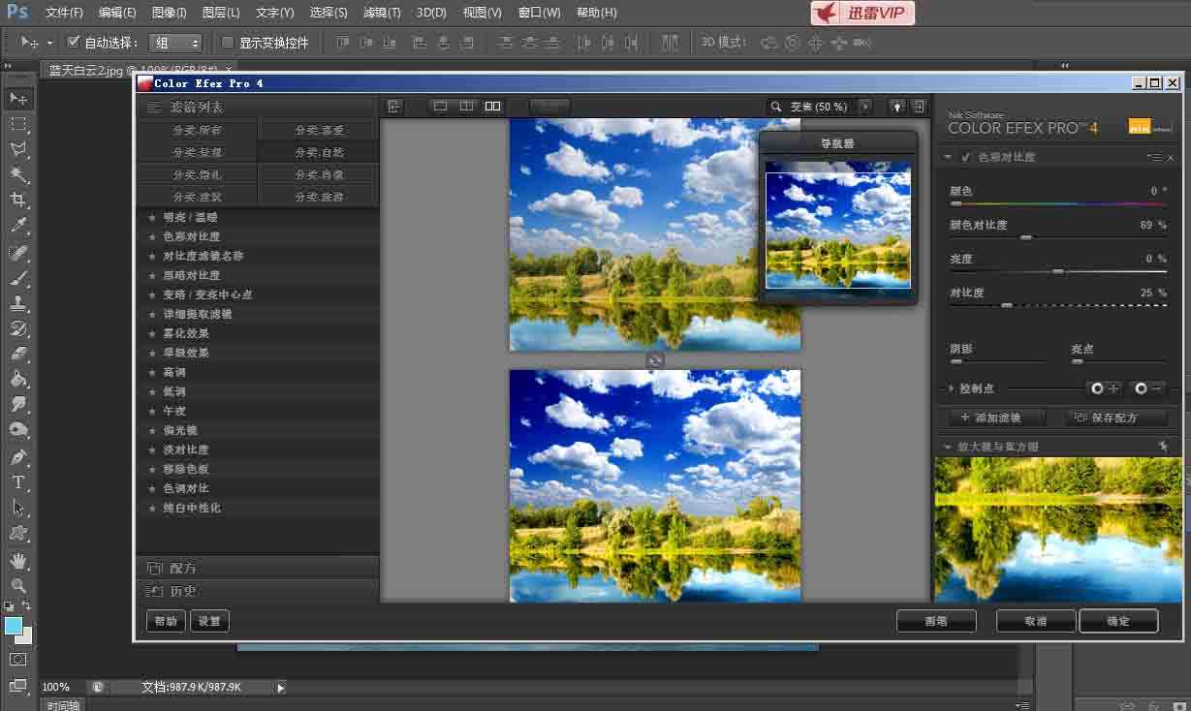Screen dimensions: 1191x711
Task: Expand the 历史 panel
Action: pos(257,591)
